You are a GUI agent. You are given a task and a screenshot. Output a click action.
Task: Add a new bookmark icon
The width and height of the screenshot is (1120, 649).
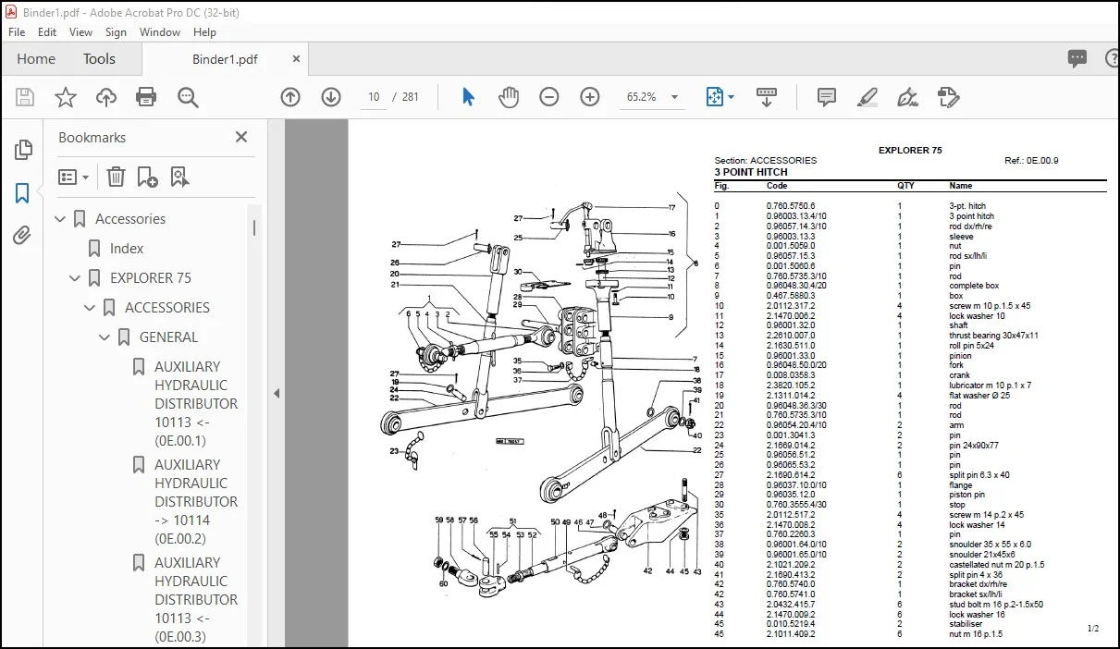click(147, 177)
